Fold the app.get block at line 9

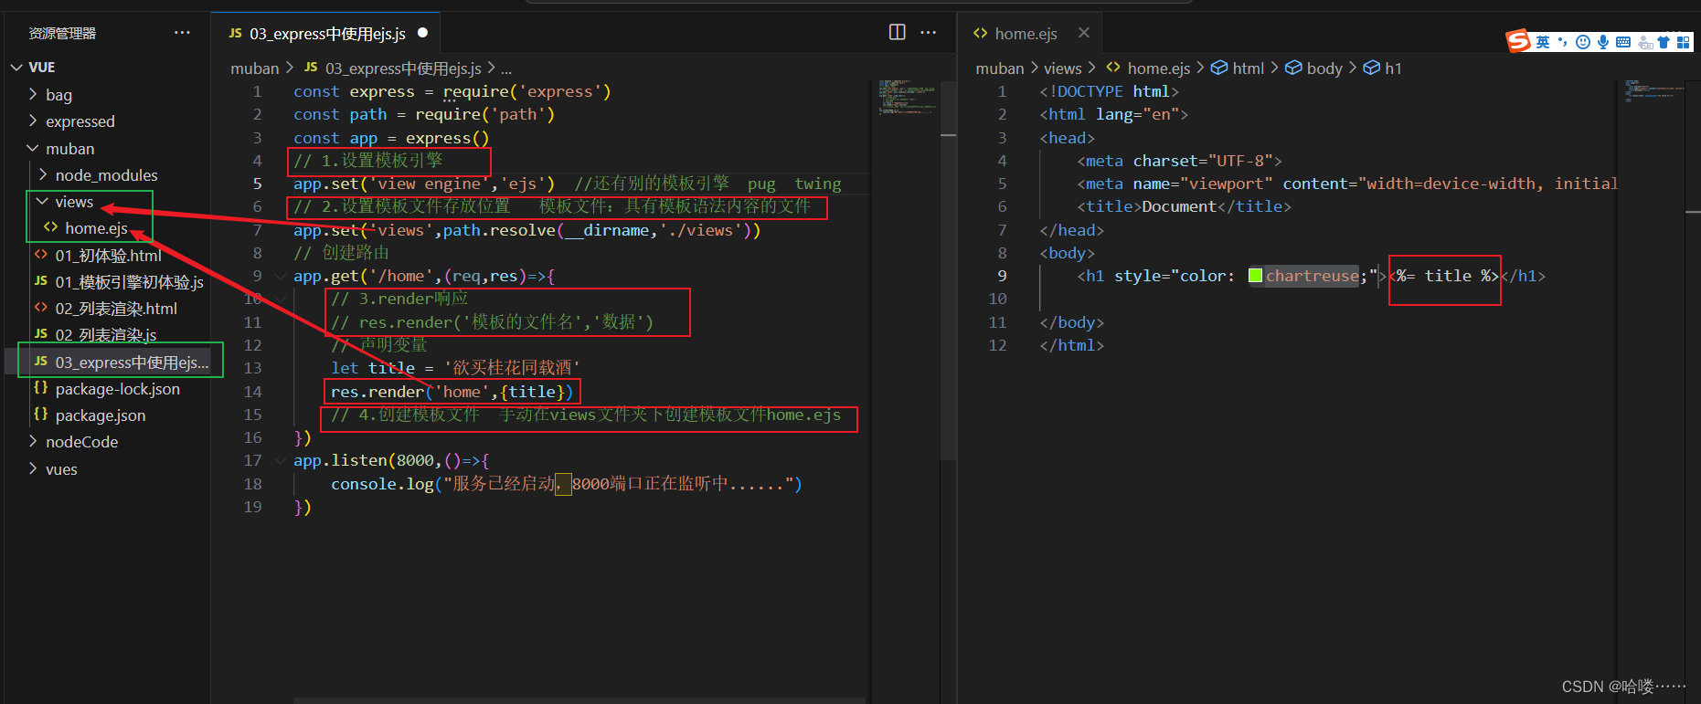click(x=281, y=276)
